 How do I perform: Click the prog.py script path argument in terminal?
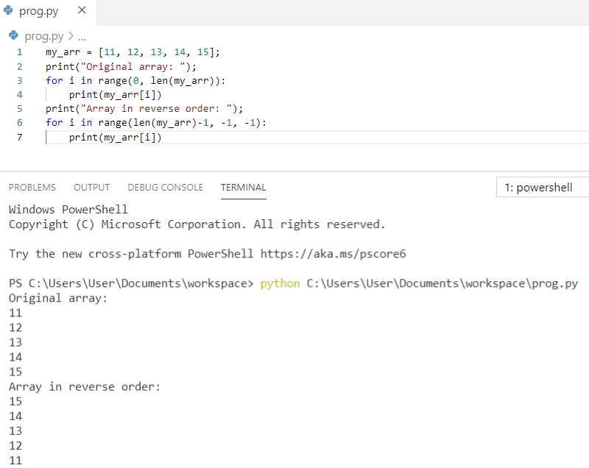(442, 283)
